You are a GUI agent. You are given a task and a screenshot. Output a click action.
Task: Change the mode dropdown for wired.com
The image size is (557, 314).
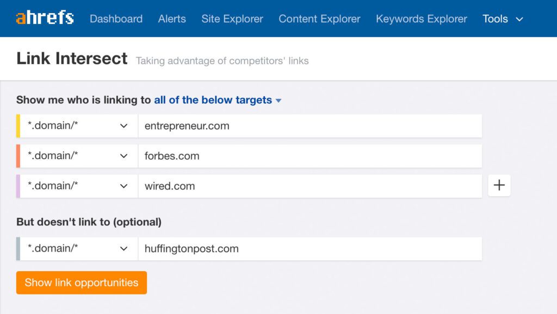[78, 186]
